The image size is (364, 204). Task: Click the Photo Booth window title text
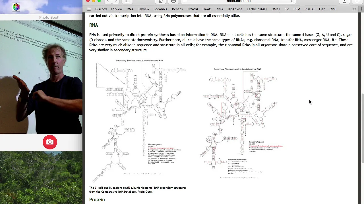[x=50, y=17]
